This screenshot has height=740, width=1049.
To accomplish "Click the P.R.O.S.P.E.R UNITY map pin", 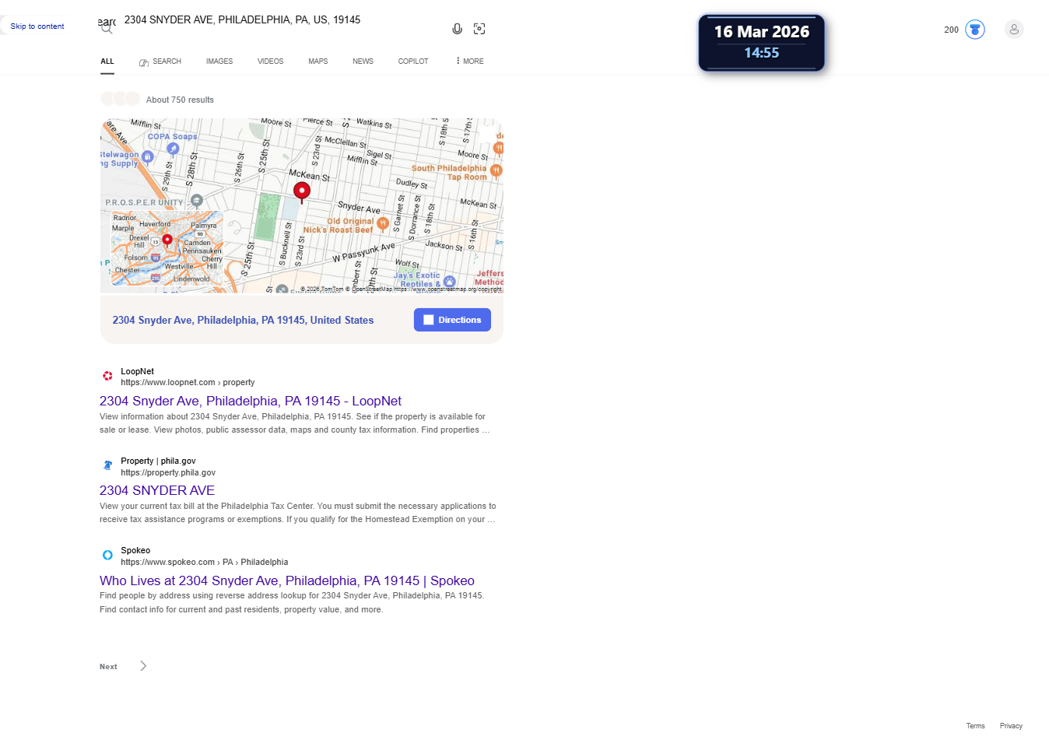I will point(197,200).
